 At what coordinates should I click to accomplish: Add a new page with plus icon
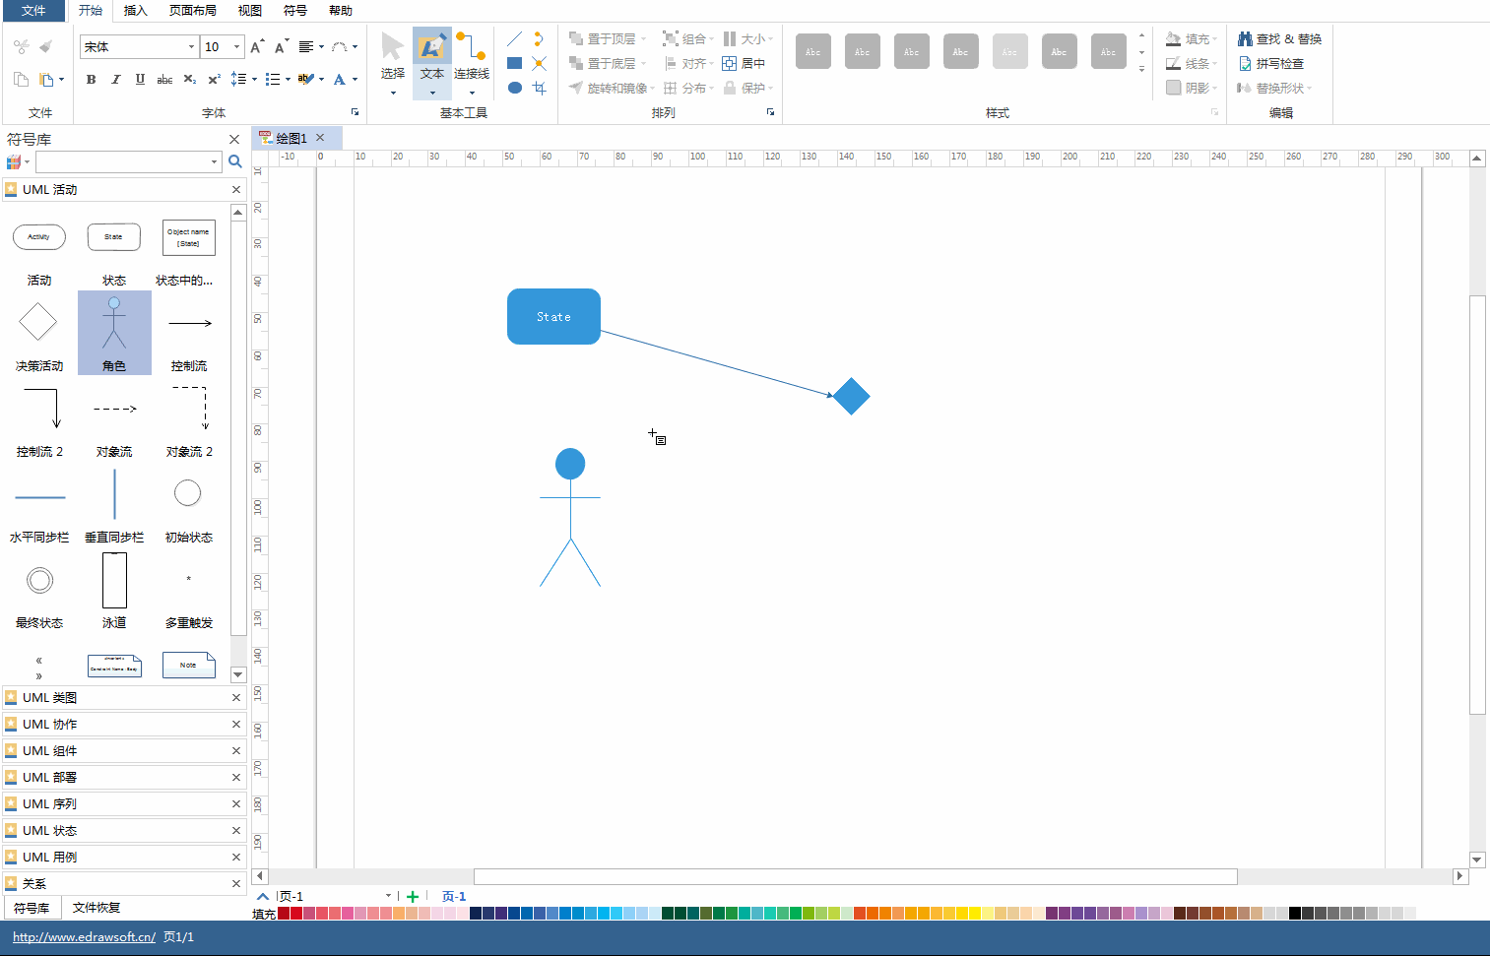click(413, 897)
